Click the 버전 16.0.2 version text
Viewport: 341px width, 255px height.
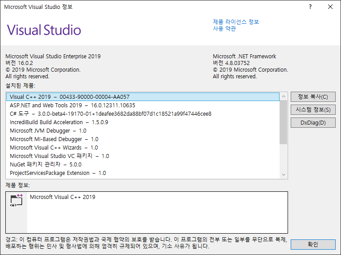coord(19,63)
